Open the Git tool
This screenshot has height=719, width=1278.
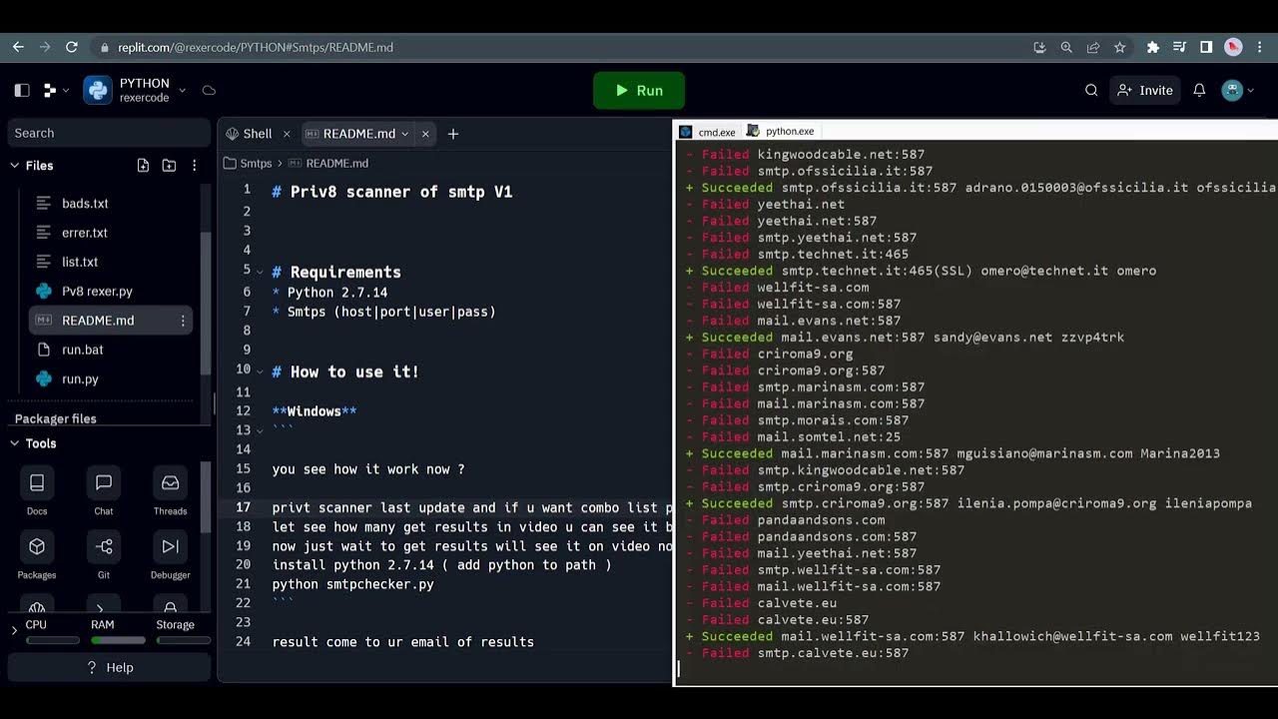tap(104, 555)
